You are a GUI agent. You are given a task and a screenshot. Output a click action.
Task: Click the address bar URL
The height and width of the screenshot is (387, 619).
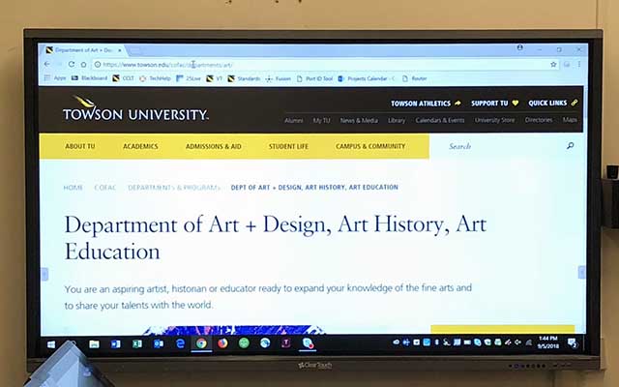[x=167, y=65]
